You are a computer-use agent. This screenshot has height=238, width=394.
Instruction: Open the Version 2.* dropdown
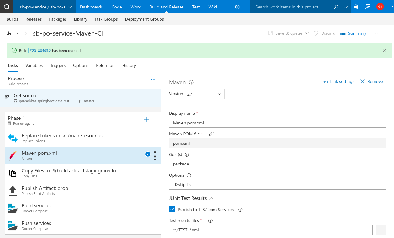click(x=204, y=94)
